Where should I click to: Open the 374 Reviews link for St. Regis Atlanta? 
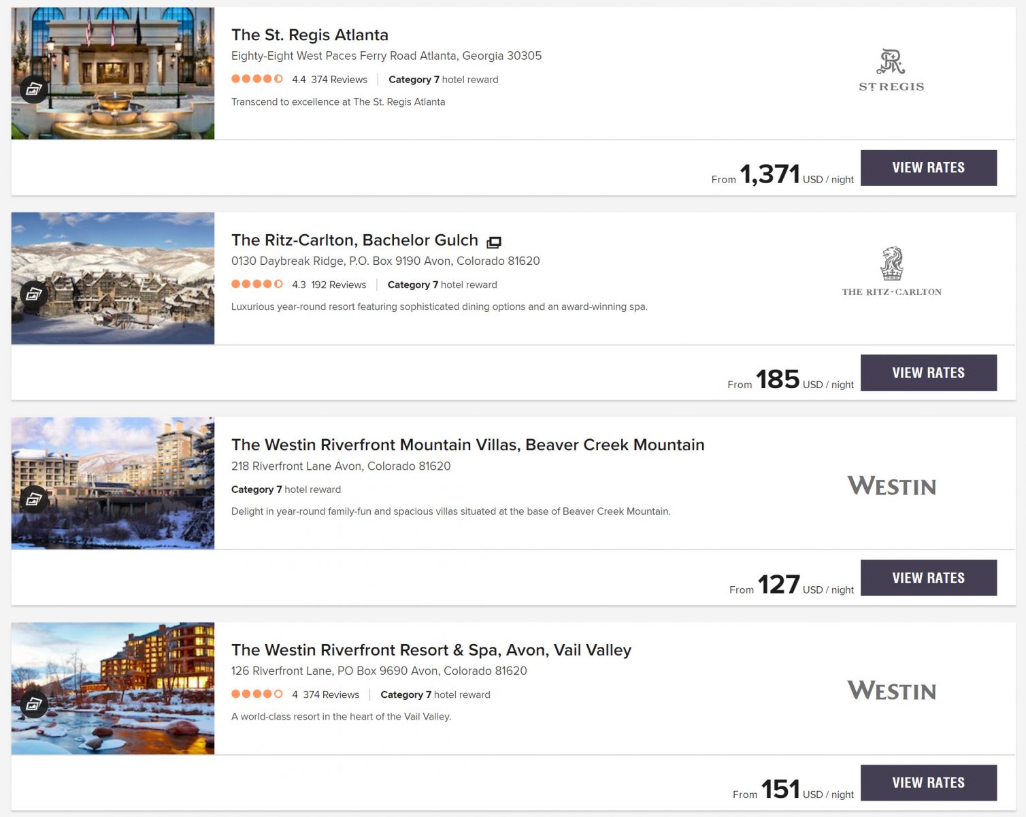[x=339, y=80]
